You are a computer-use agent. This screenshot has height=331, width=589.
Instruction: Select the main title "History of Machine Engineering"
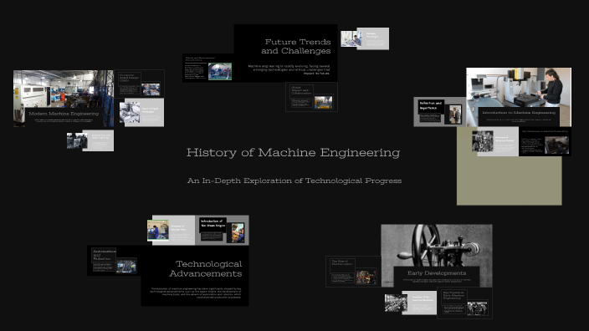(x=293, y=153)
